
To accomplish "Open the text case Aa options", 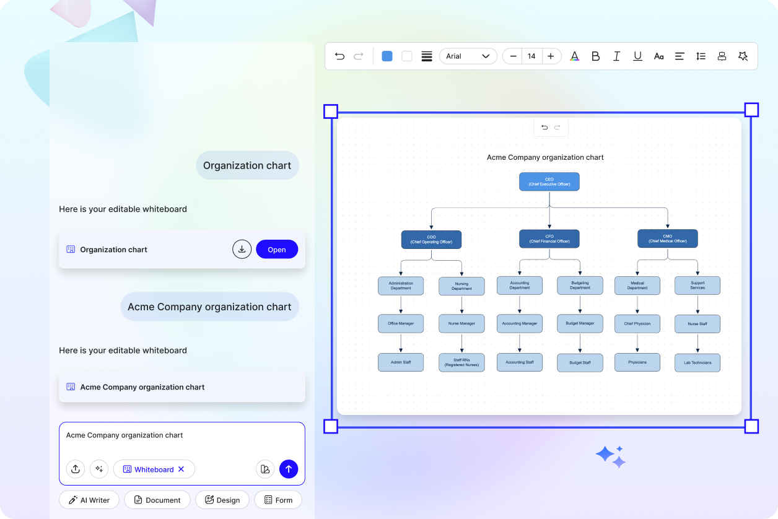I will click(x=658, y=56).
